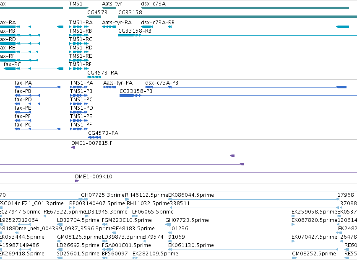Select EST EK259058.5prime
Image resolution: width=357 pixels, height=260 pixels.
point(315,212)
